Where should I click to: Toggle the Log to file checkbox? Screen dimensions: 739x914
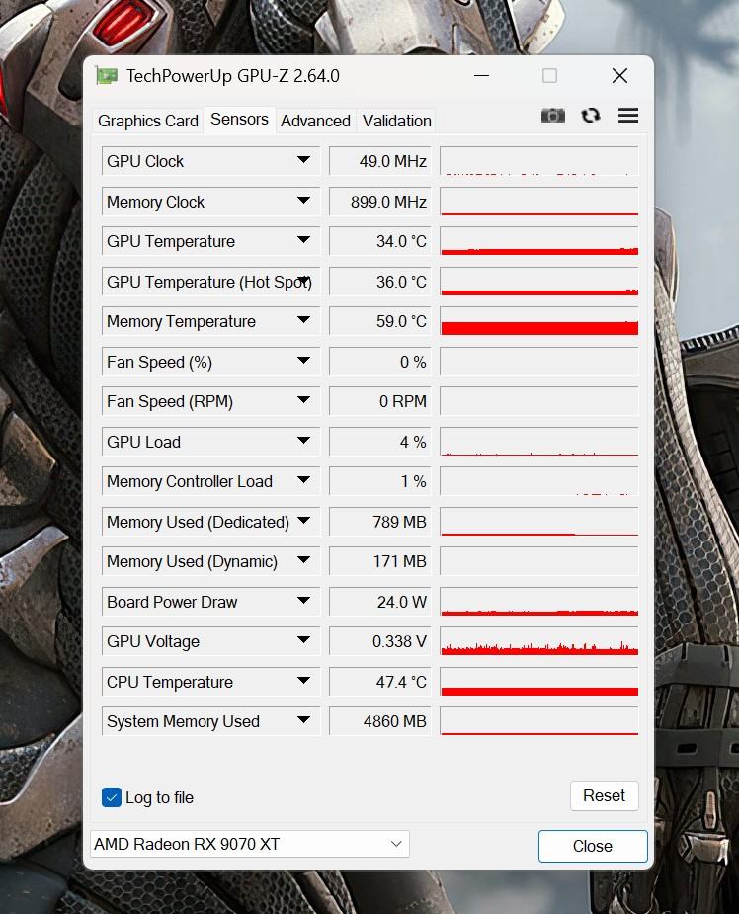(x=112, y=797)
